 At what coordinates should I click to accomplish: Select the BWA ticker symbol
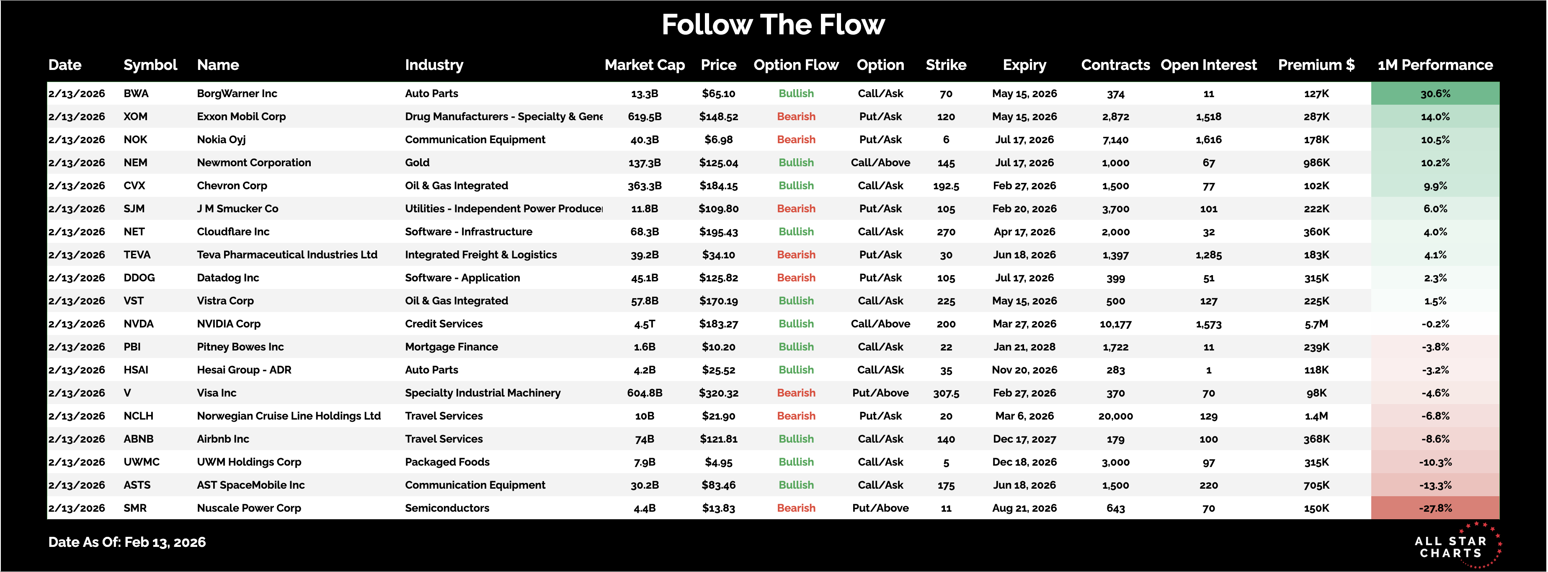(136, 94)
